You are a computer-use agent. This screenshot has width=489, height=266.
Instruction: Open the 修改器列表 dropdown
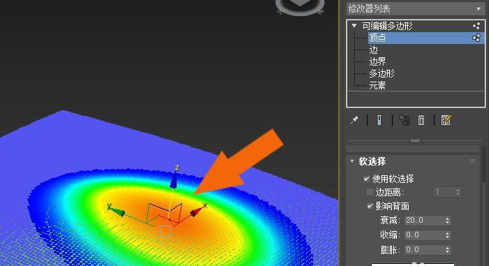[415, 8]
